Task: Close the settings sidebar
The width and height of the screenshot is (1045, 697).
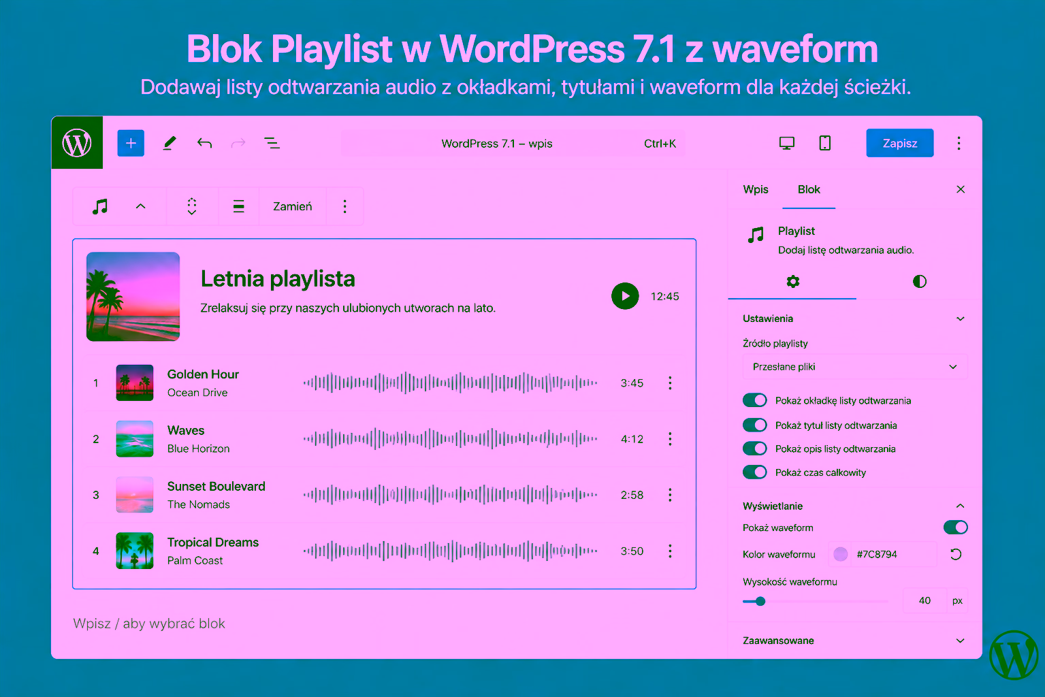Action: [x=961, y=189]
